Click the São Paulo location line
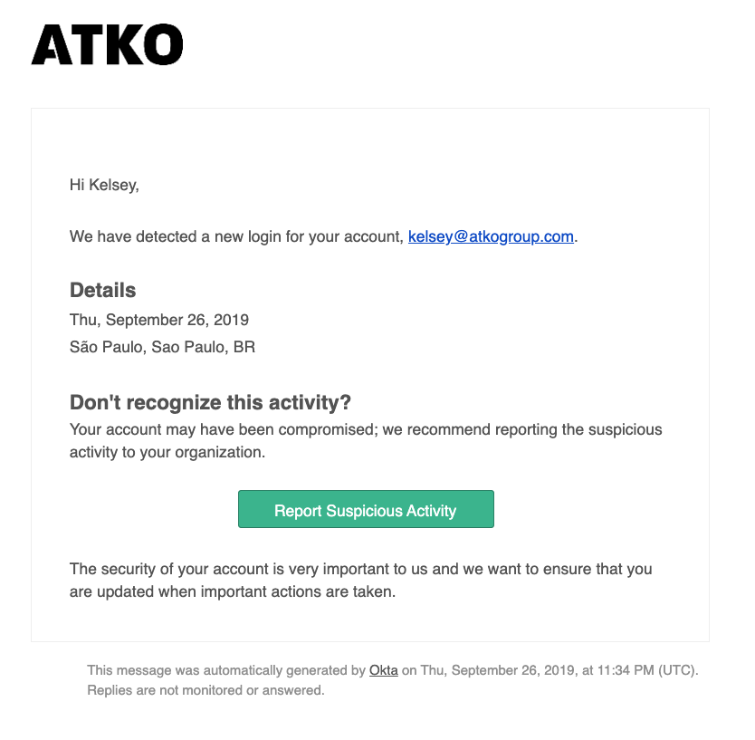Screen dimensions: 755x740 (162, 347)
